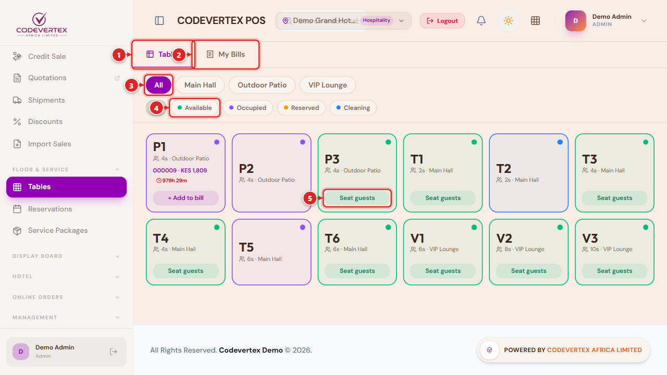Select the All area filter
The image size is (667, 375).
tap(158, 85)
